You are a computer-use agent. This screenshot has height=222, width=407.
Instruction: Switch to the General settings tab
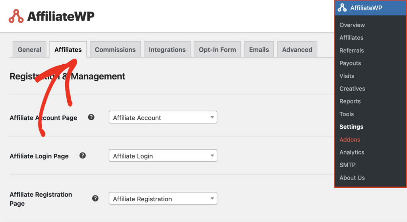29,50
